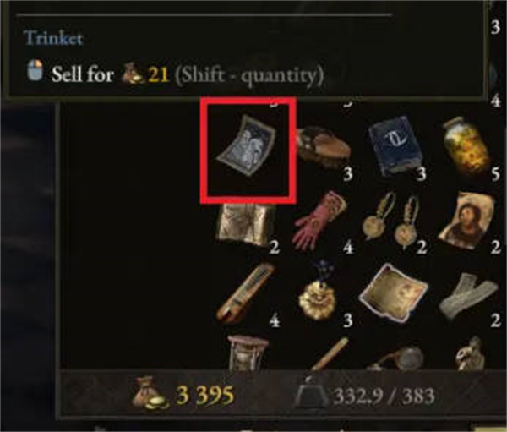Click the folded gray cloth bandage item
507x432 pixels.
tap(468, 296)
